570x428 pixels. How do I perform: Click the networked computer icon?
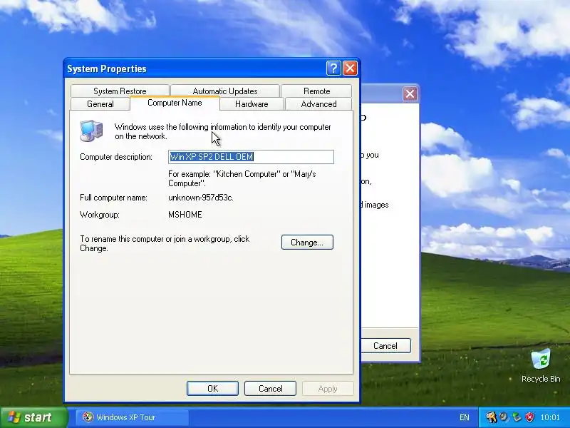91,131
